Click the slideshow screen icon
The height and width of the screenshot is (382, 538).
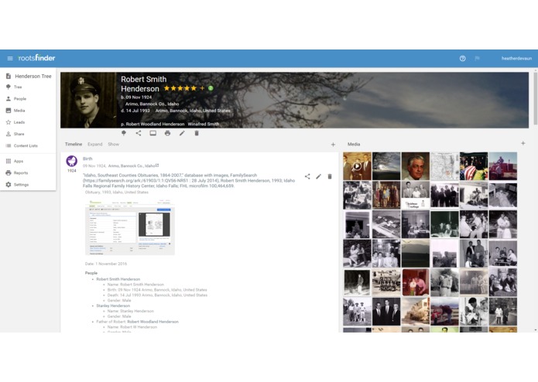coord(153,133)
